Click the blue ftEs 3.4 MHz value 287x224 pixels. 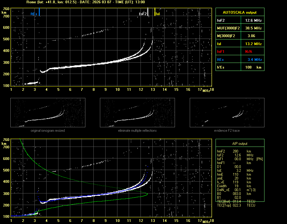click(x=254, y=59)
